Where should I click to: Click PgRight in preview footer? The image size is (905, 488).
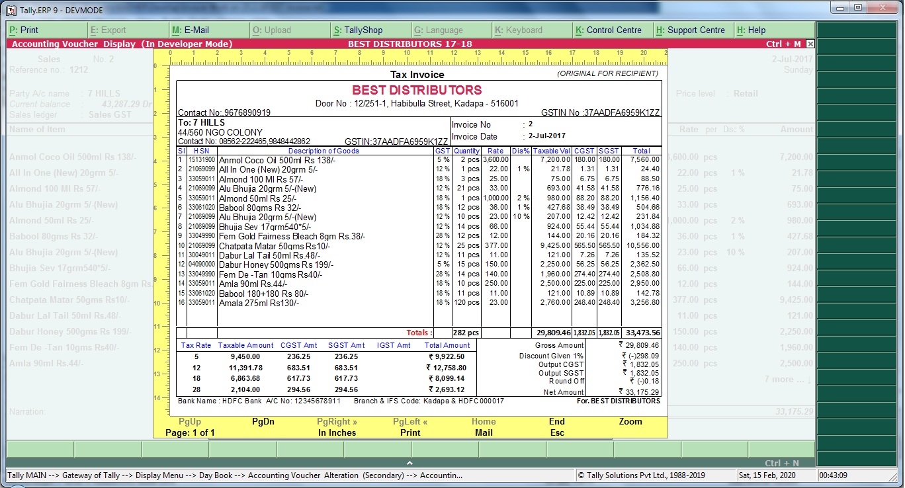coord(337,422)
